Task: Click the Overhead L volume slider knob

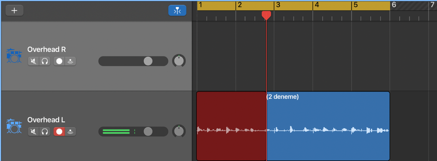Action: pos(148,131)
